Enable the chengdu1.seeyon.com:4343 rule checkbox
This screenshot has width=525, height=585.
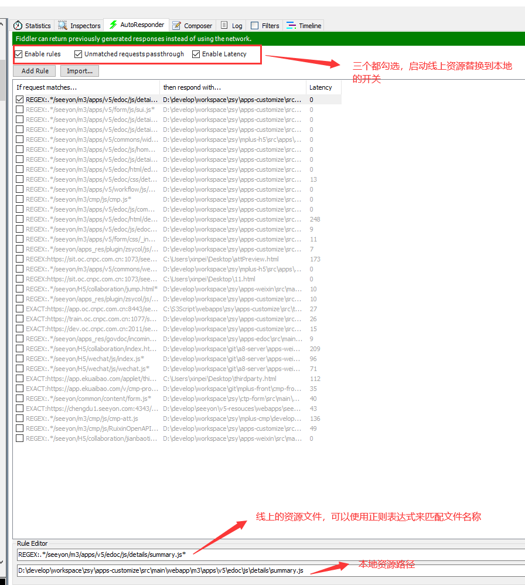point(20,409)
